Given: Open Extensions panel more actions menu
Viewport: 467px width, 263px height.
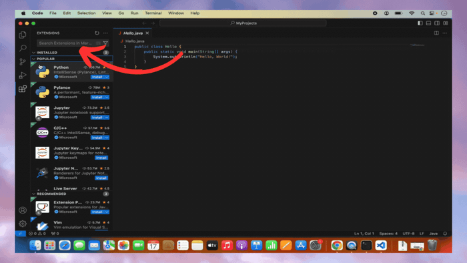Looking at the screenshot, I should [105, 33].
